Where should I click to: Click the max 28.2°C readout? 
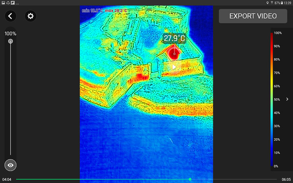click(x=116, y=11)
